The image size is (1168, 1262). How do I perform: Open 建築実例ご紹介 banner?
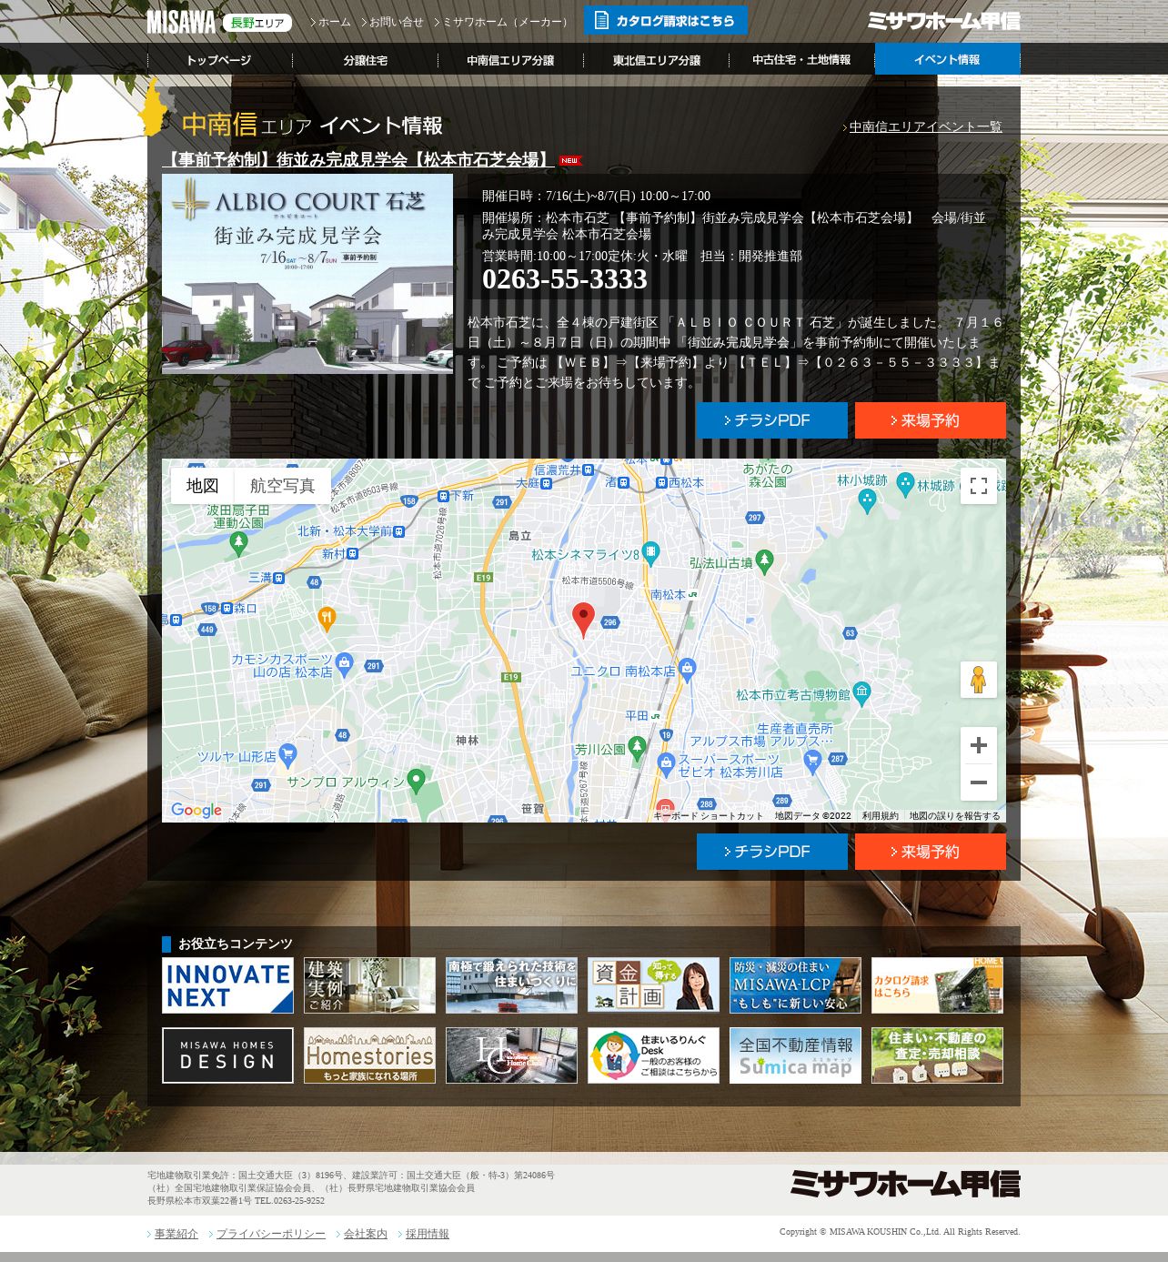(369, 985)
